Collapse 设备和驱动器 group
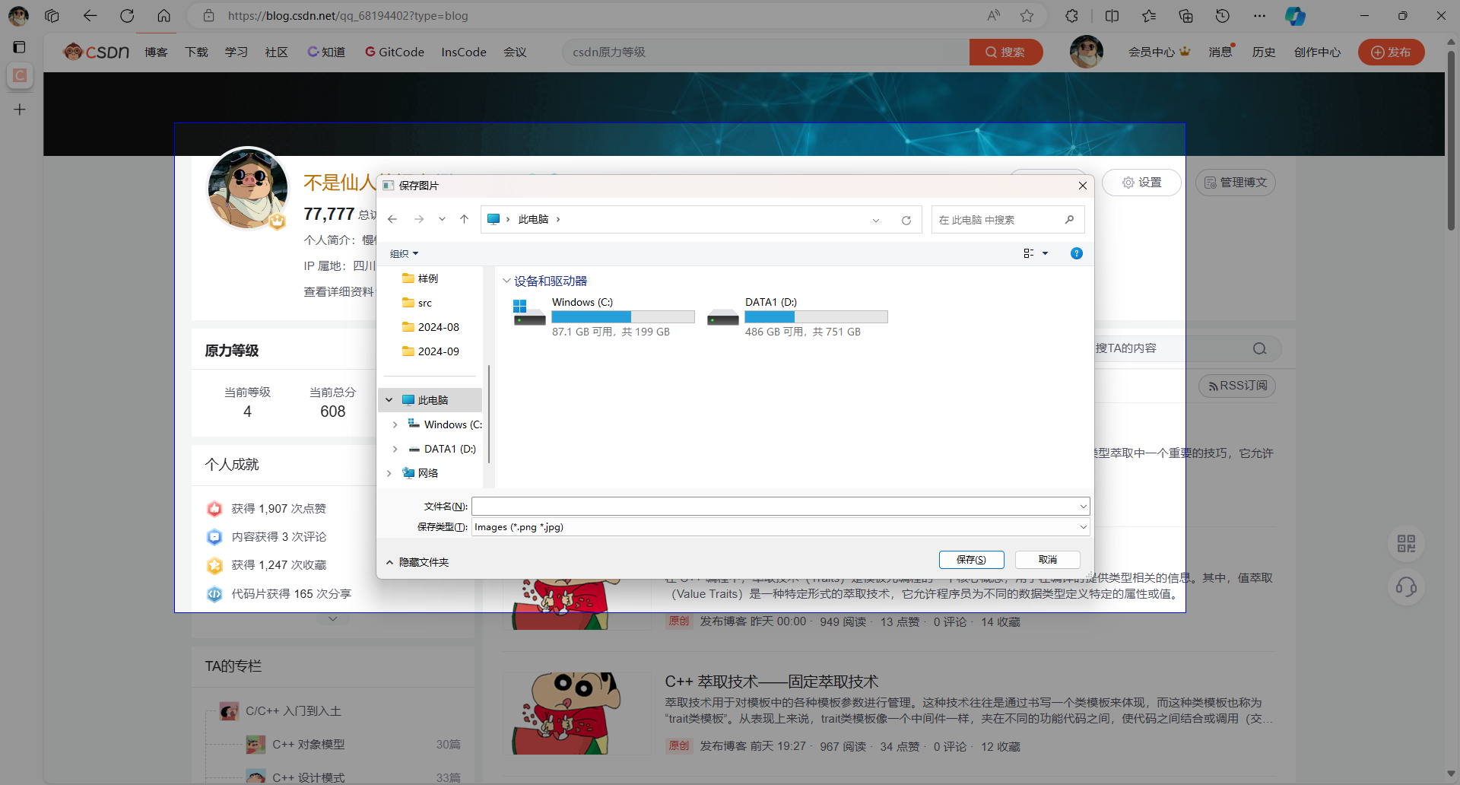The image size is (1460, 785). [x=506, y=281]
